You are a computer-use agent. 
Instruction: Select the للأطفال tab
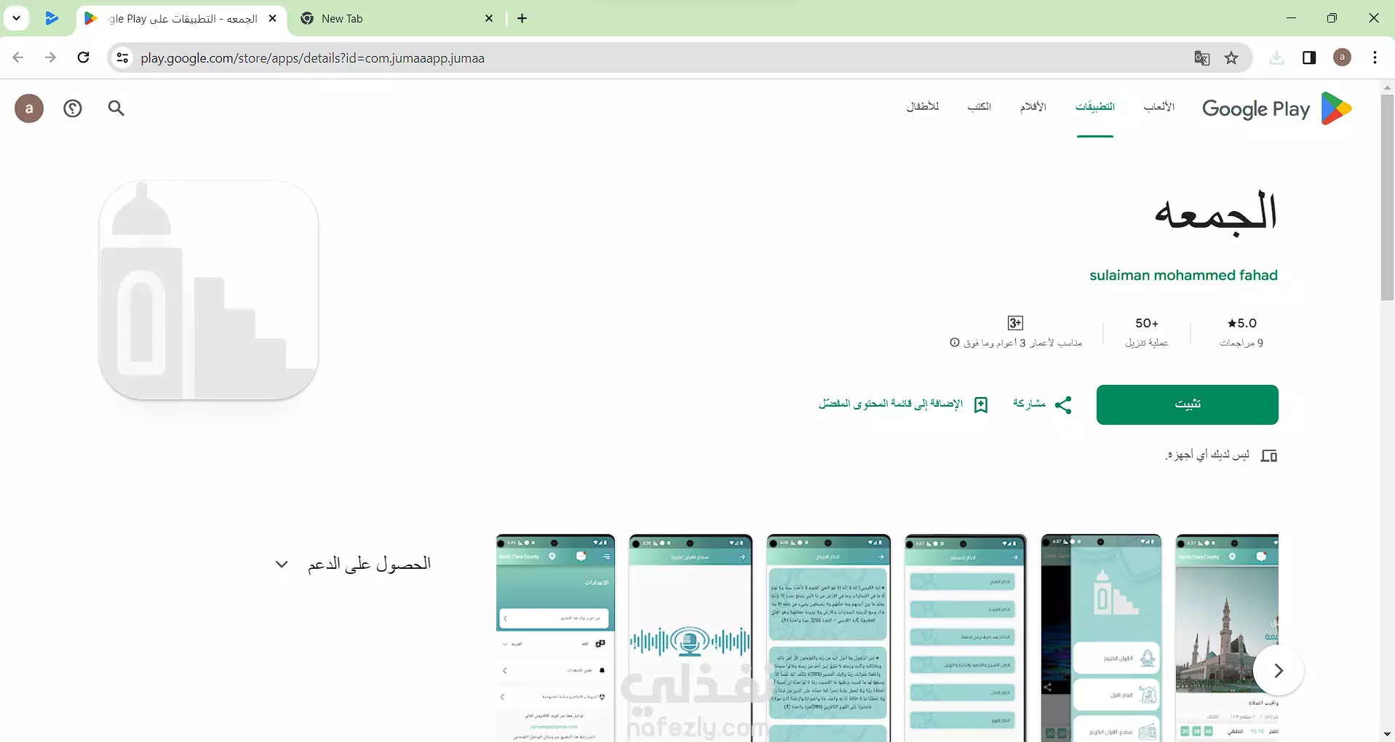click(923, 107)
